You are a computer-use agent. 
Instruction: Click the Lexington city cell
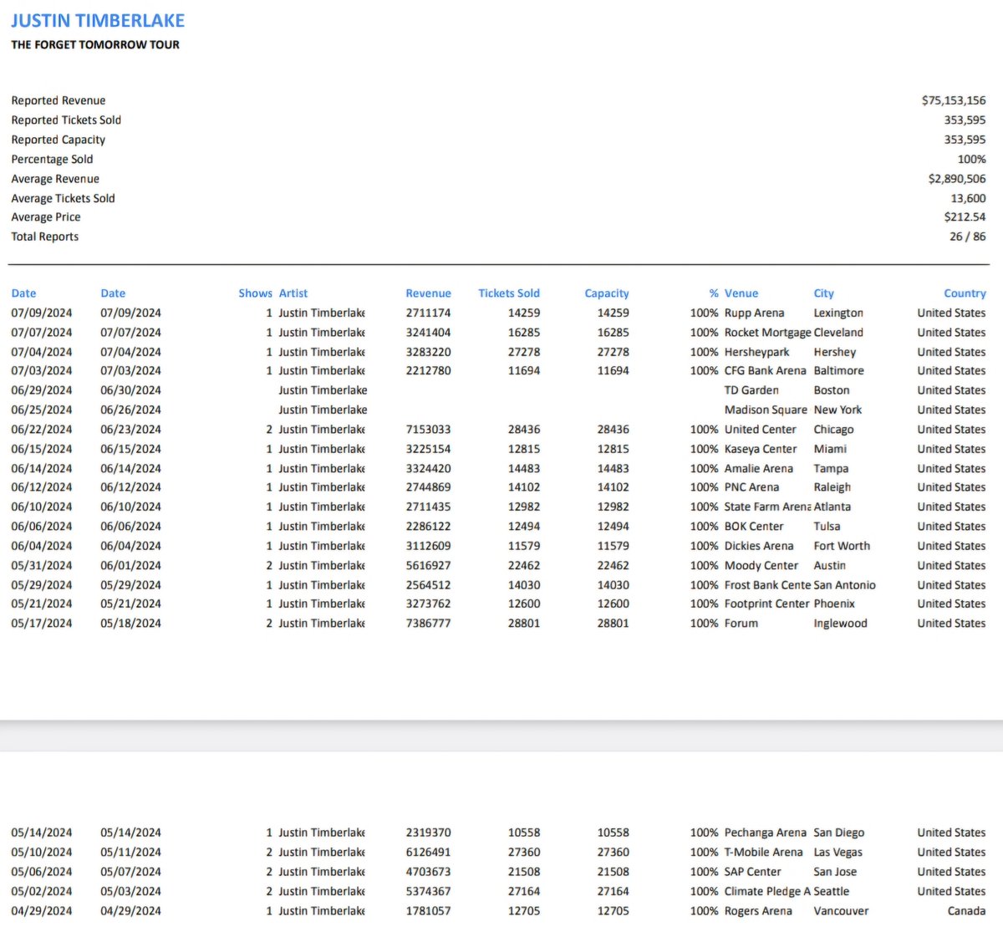pyautogui.click(x=838, y=313)
